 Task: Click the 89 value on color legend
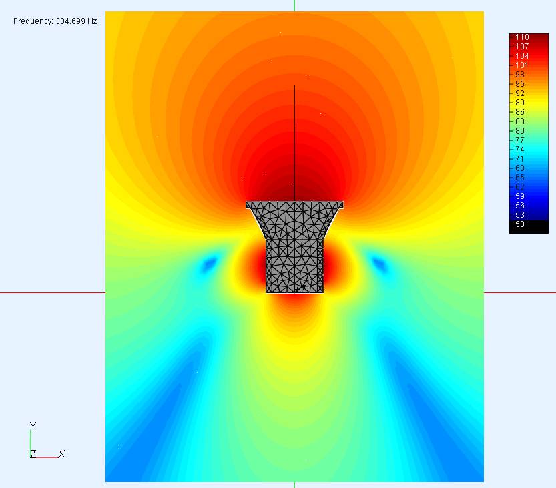[520, 103]
